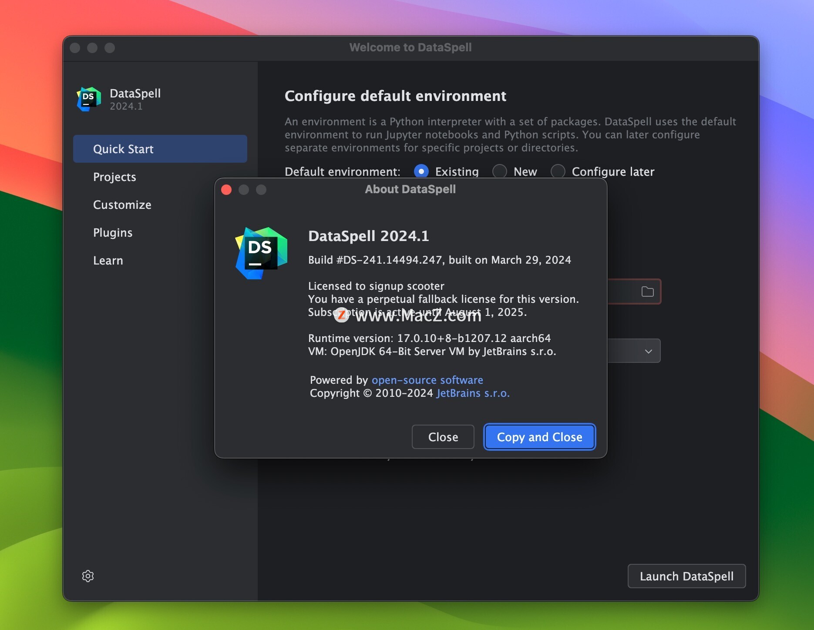Select the New environment radio button
The image size is (814, 630).
click(499, 171)
